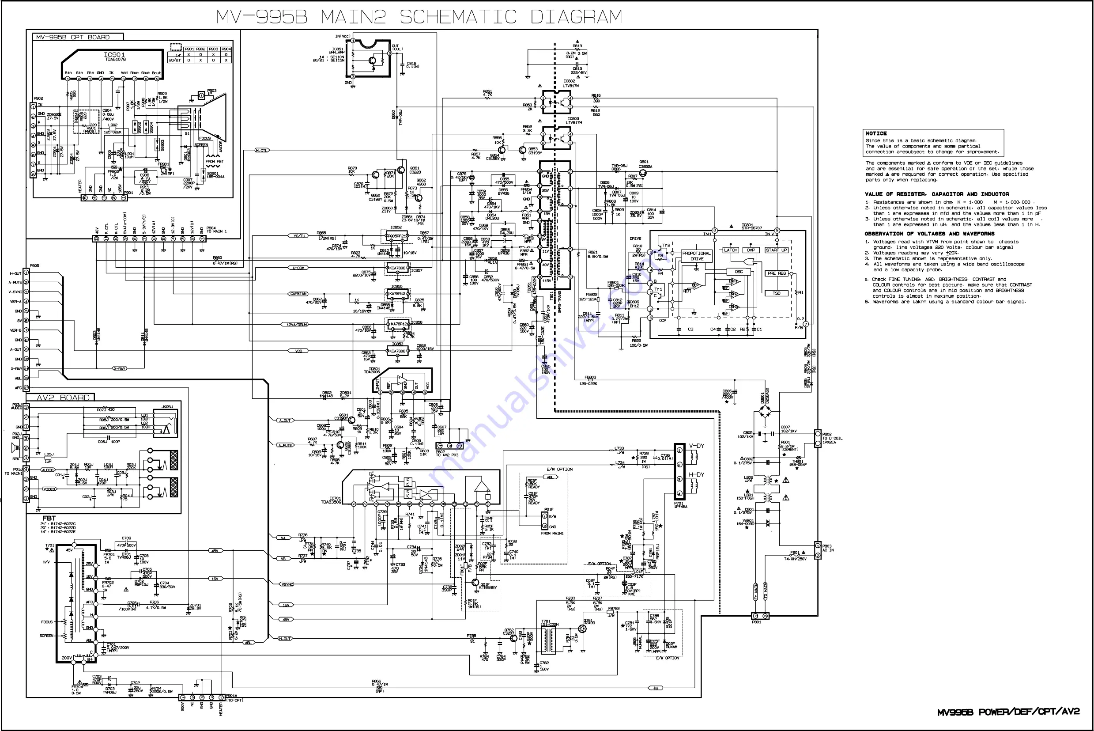Click the P602 TO AV2 P03 label
1094x731 pixels.
pos(447,453)
